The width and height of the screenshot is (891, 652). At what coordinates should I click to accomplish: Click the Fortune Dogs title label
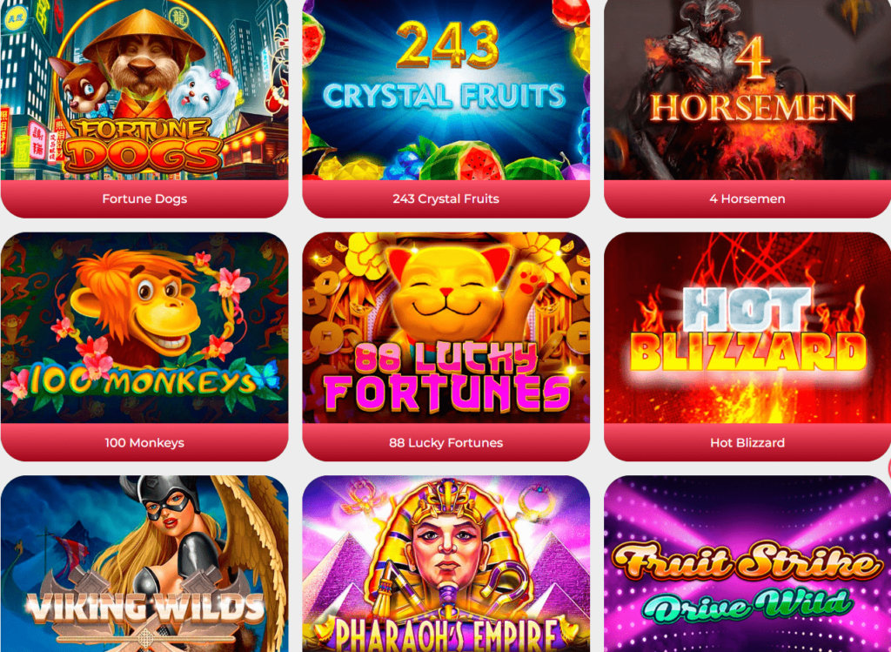point(144,199)
